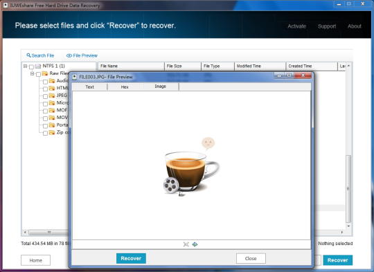Click the JPEG folder icon

click(52, 96)
